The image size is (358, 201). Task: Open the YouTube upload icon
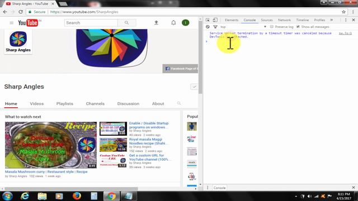pyautogui.click(x=156, y=22)
